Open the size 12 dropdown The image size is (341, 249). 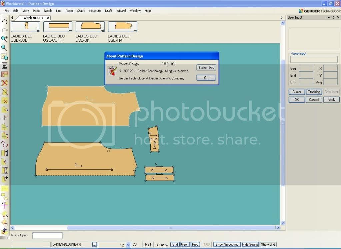click(x=129, y=245)
